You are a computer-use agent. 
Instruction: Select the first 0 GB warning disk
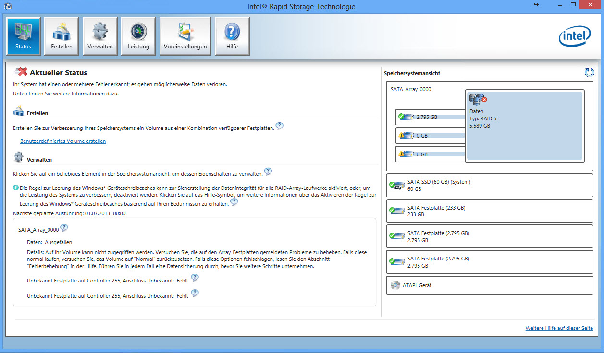(x=430, y=136)
